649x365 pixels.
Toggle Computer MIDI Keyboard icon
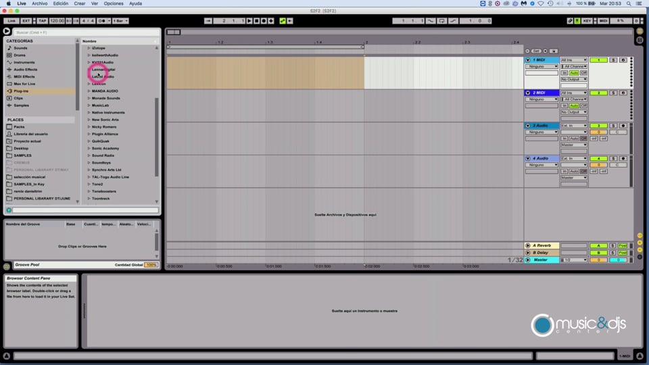click(x=577, y=21)
